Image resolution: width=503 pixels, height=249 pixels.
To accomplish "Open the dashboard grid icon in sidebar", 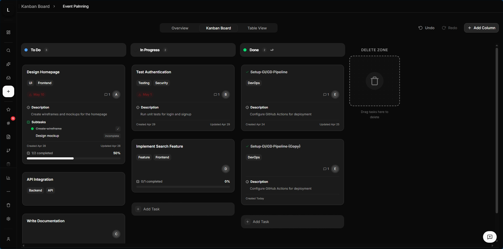I will 8,32.
